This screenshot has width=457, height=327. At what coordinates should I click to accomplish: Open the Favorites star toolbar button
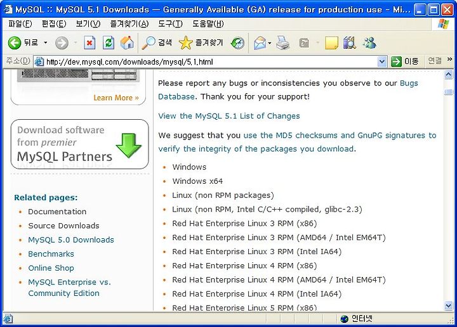pyautogui.click(x=201, y=43)
